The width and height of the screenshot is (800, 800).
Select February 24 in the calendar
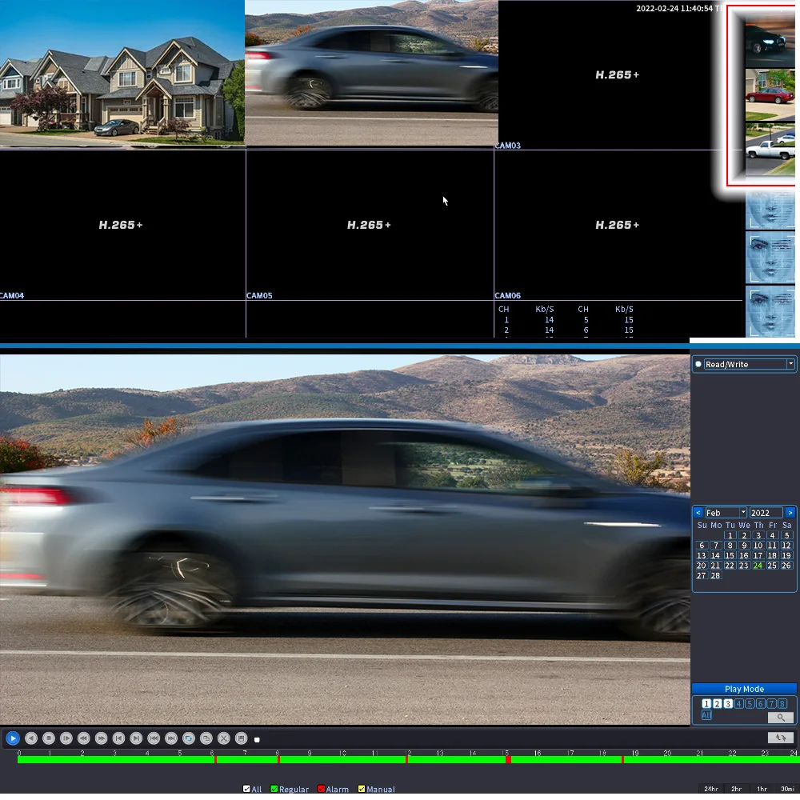758,566
